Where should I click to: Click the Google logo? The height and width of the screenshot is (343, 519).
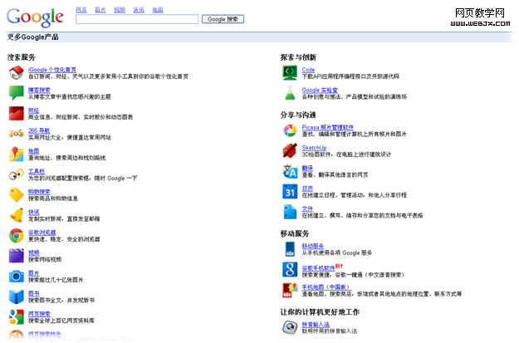[35, 16]
